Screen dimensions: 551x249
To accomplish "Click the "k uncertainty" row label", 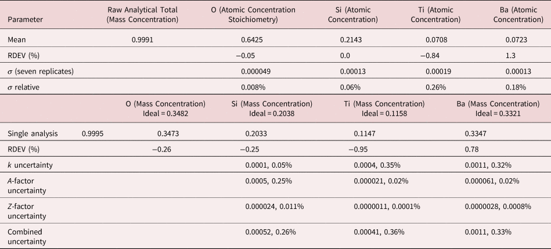I will tap(30, 165).
